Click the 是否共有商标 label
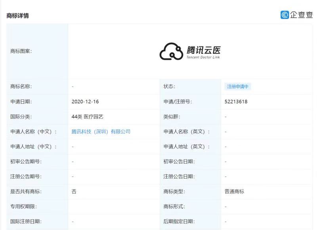The image size is (317, 230). (26, 192)
